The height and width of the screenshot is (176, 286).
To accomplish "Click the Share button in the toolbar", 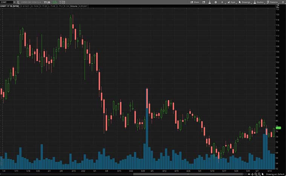I will [194, 2].
